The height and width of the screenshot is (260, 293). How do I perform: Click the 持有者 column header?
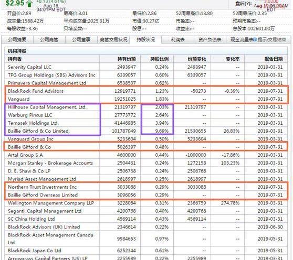pos(15,59)
